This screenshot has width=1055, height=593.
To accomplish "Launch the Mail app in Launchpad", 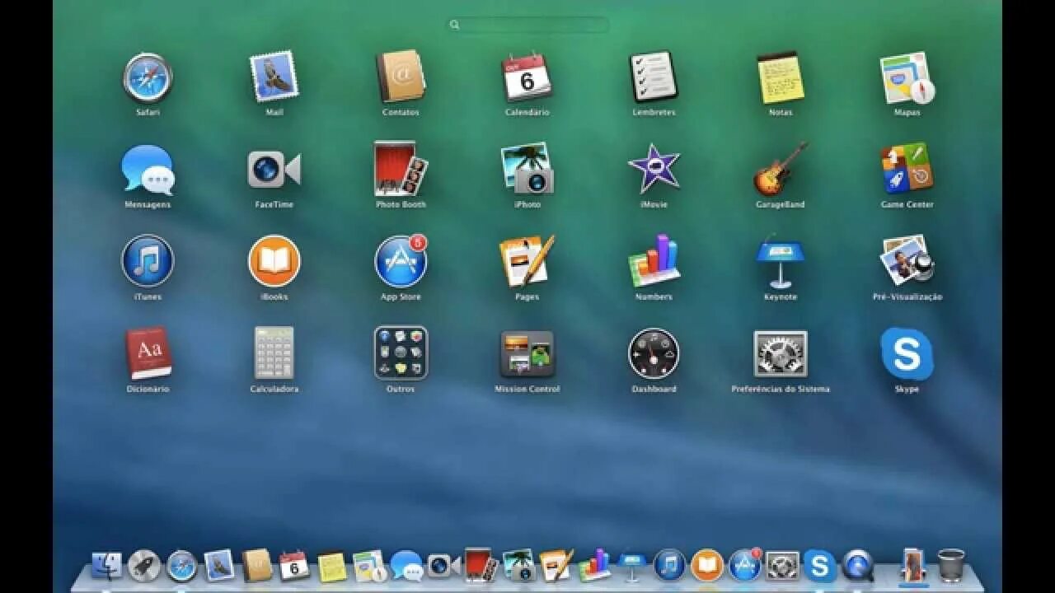I will (274, 77).
